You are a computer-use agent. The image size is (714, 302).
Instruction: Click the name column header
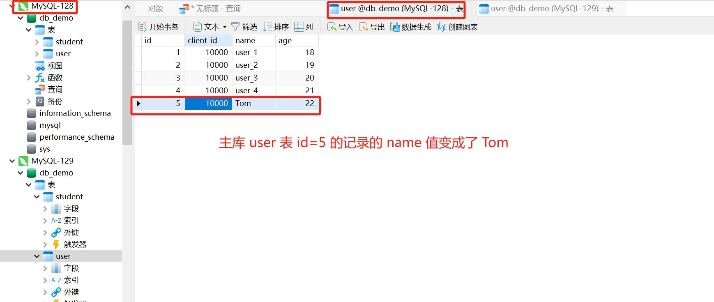(x=253, y=40)
